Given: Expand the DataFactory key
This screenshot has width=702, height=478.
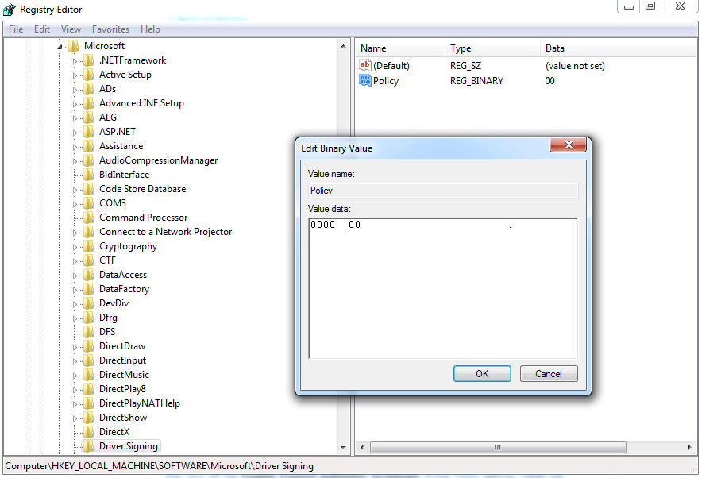Looking at the screenshot, I should click(x=75, y=290).
